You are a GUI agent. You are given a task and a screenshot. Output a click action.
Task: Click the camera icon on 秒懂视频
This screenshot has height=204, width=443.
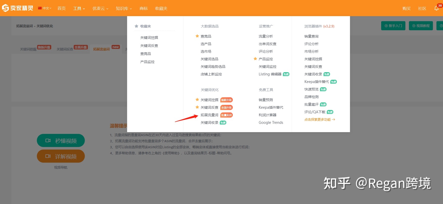(x=48, y=140)
